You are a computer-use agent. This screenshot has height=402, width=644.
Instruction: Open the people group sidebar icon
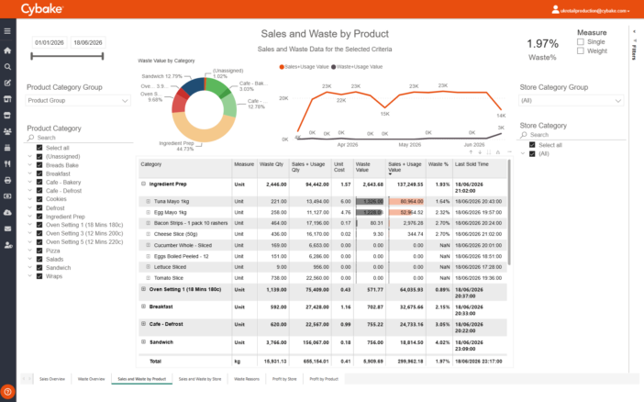(x=7, y=131)
